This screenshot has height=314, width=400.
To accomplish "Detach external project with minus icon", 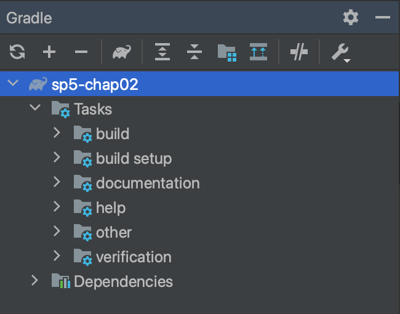I will [x=81, y=52].
